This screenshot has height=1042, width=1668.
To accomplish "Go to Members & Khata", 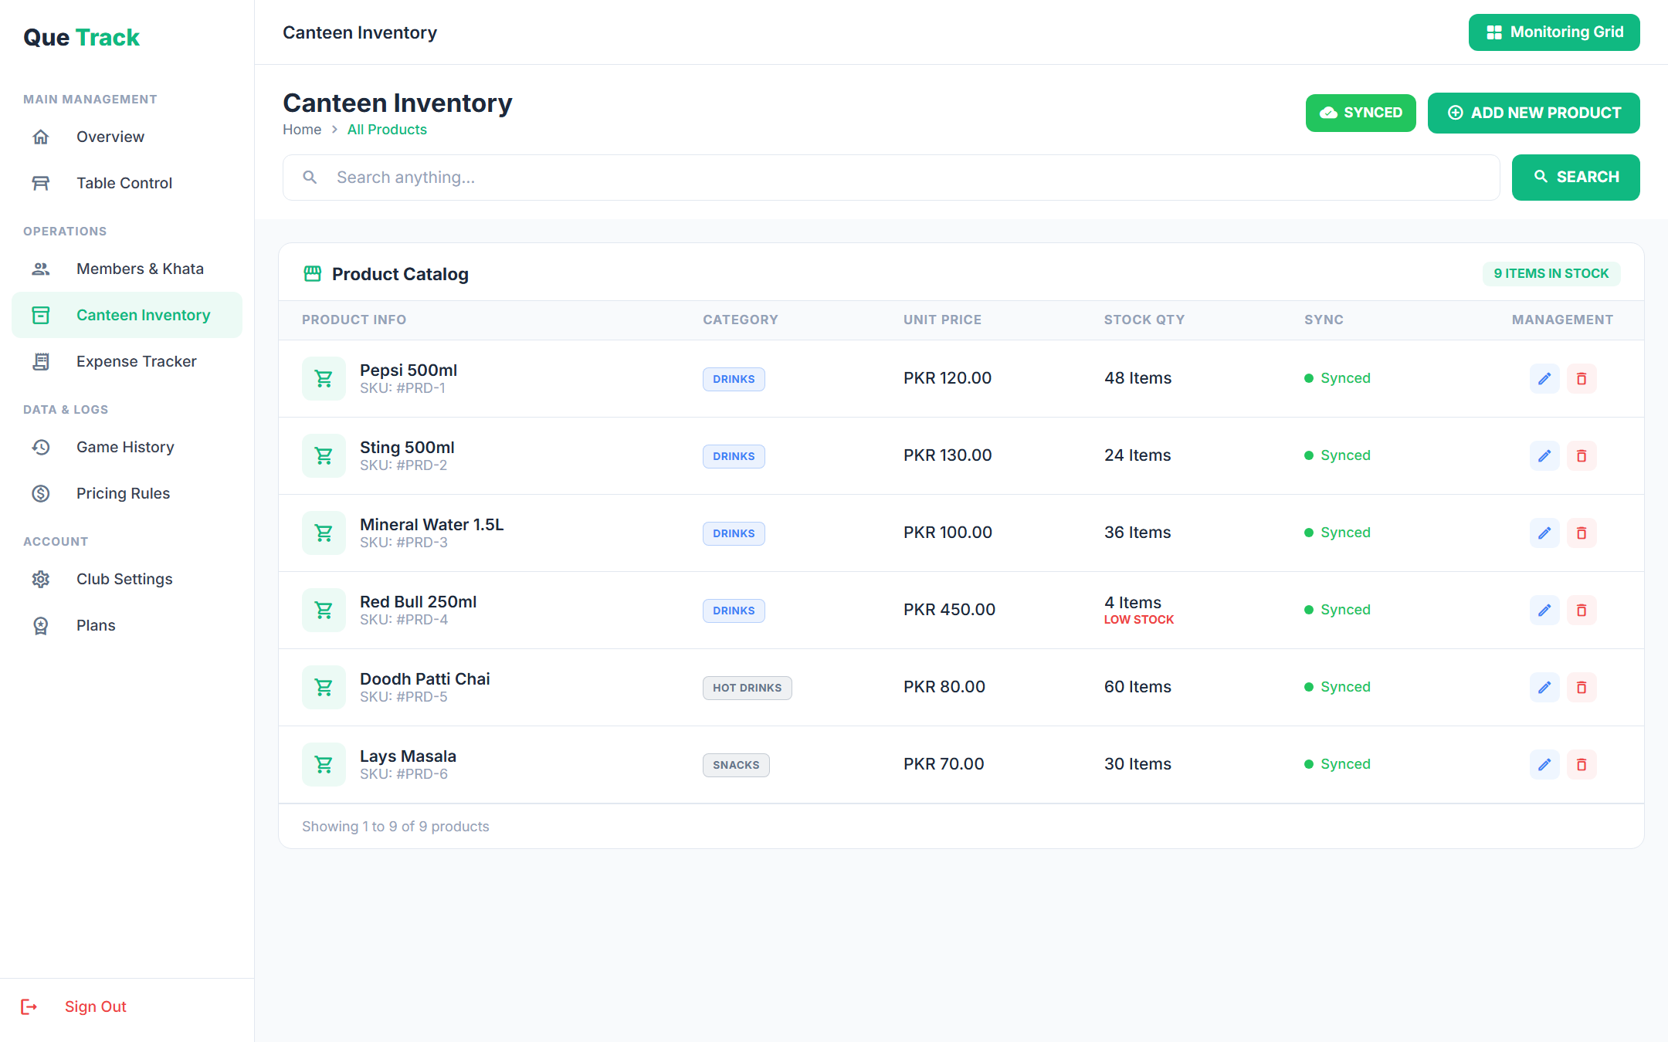I will click(127, 269).
